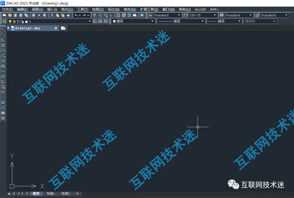Open the ArcGIS menu
The height and width of the screenshot is (198, 294).
(x=200, y=9)
